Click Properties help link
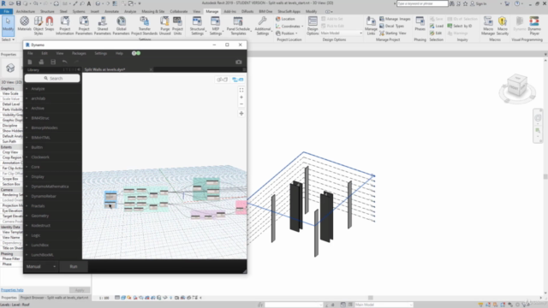Screen dimensions: 548x308 [12, 290]
